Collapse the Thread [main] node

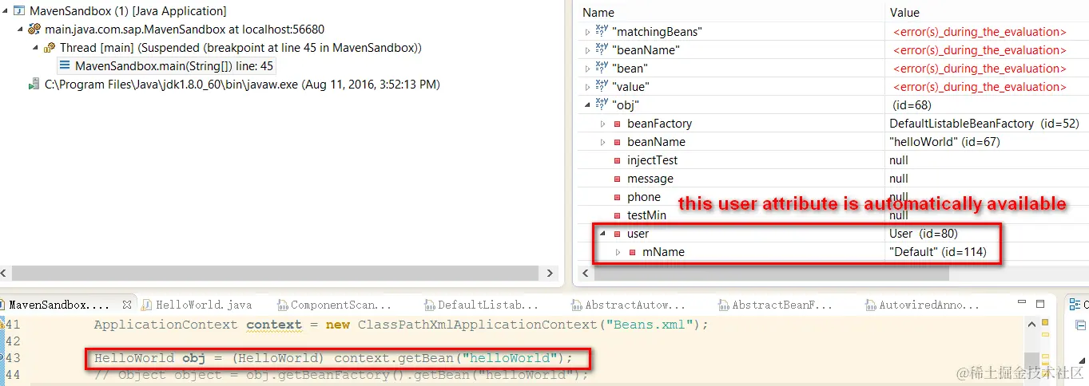tap(35, 48)
